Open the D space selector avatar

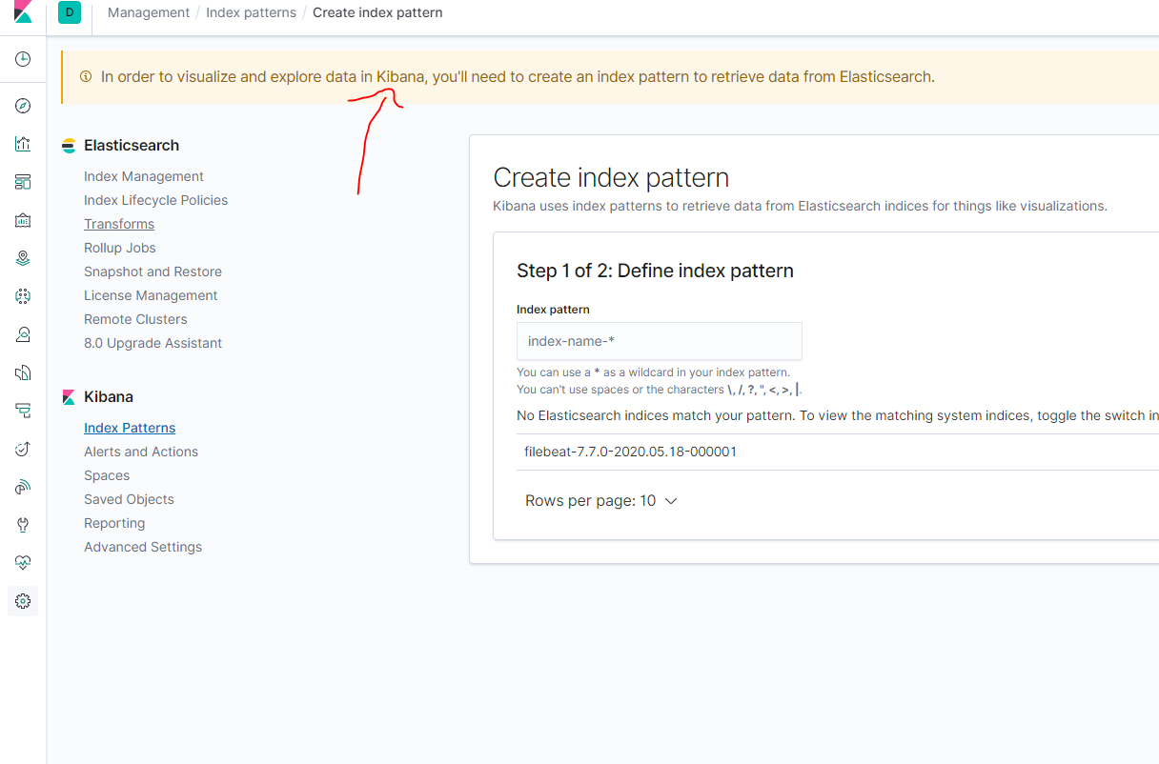pyautogui.click(x=70, y=12)
